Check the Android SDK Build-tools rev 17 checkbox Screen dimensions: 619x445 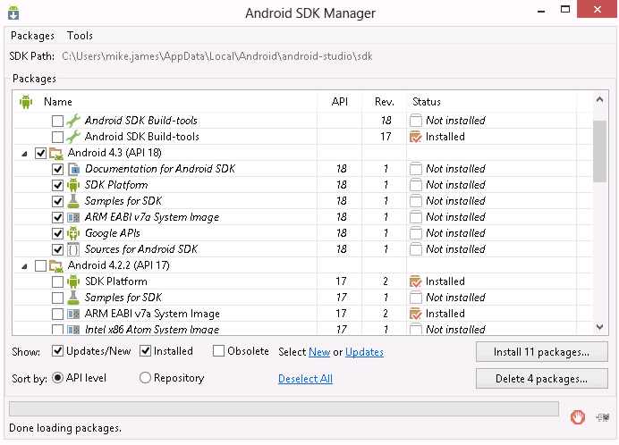click(57, 137)
